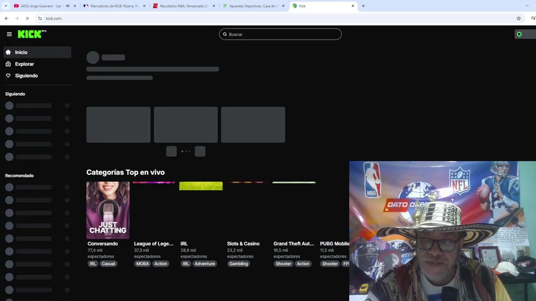Viewport: 536px width, 301px height.
Task: Click the Gambling tag
Action: pos(239,264)
